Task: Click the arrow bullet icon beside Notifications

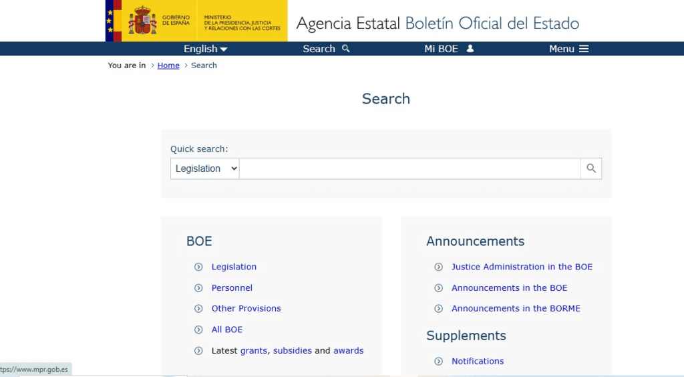Action: click(x=438, y=361)
